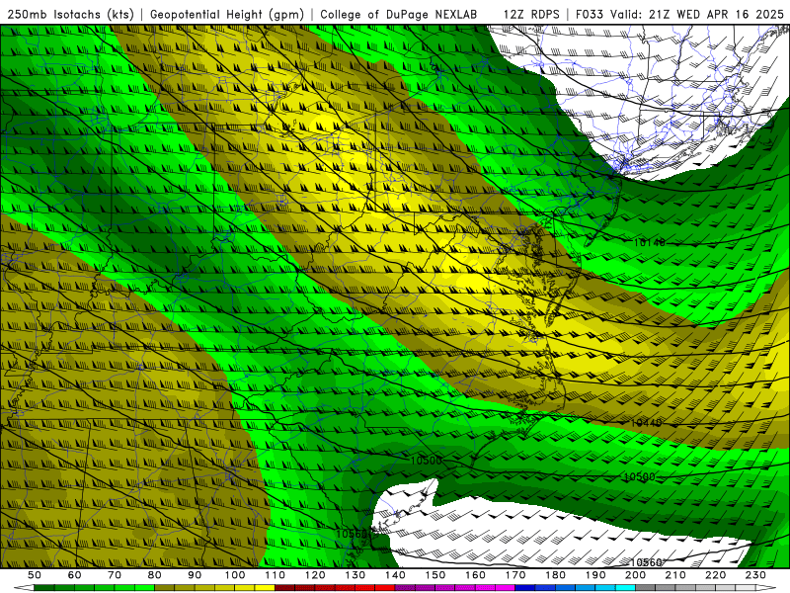
Task: Click the 230 value on the color scale
Action: click(x=756, y=575)
